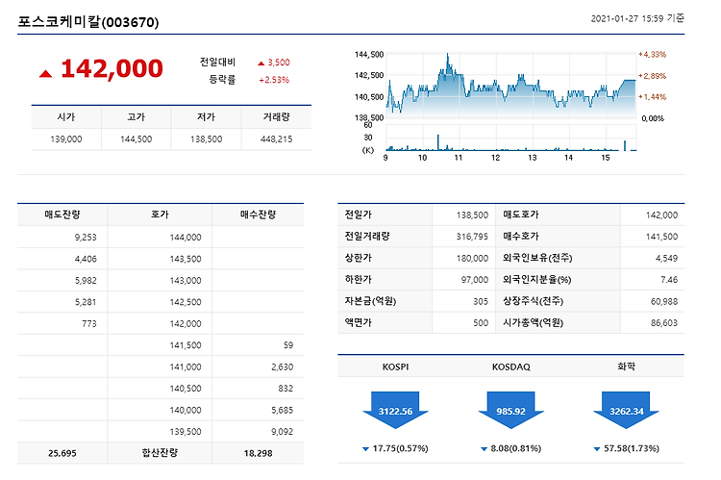The height and width of the screenshot is (480, 721).
Task: Click the 전일거래량 value 316,795
Action: point(472,237)
